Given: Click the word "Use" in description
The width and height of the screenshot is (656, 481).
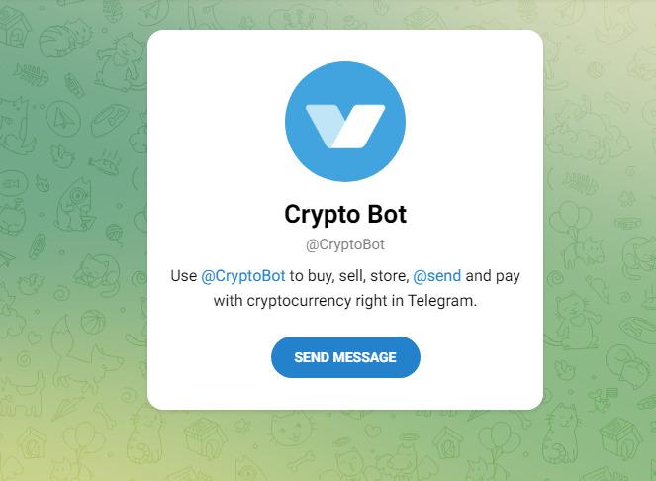Looking at the screenshot, I should [184, 276].
